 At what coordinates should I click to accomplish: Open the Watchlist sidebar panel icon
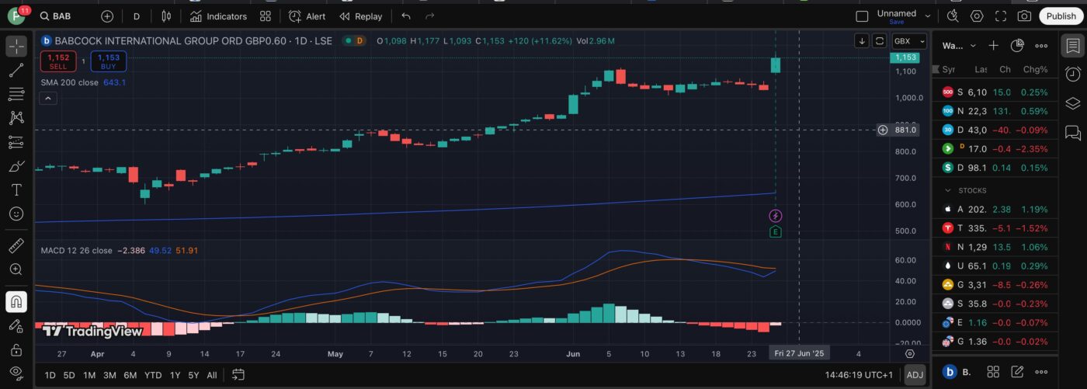point(1072,46)
